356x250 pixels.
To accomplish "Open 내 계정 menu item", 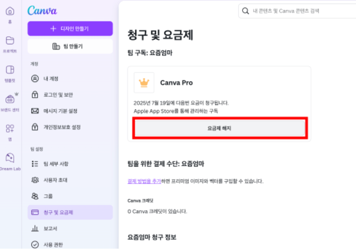I will coord(70,78).
